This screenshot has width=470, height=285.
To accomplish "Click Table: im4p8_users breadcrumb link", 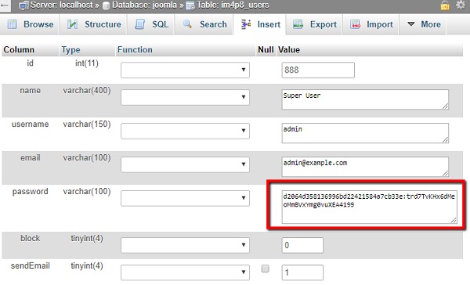I will (233, 5).
